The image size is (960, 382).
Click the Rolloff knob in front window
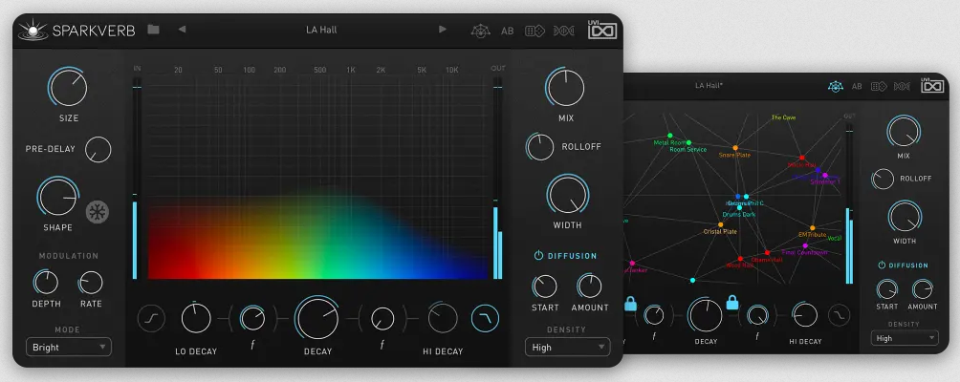(540, 147)
